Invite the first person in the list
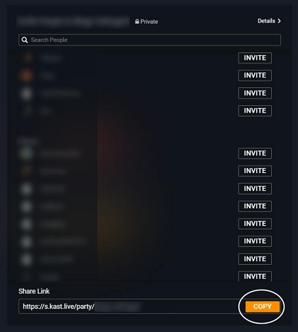The image size is (298, 332). 255,58
